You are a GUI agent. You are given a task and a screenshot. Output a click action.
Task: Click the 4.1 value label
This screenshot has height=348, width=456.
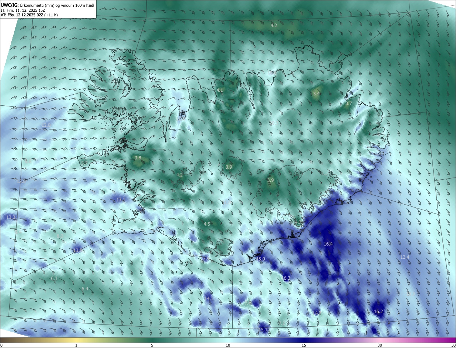[220, 90]
